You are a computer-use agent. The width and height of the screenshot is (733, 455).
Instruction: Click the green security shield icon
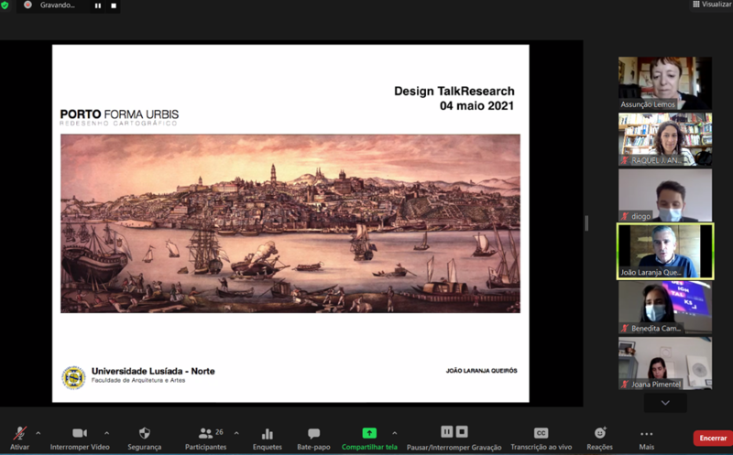[x=5, y=5]
